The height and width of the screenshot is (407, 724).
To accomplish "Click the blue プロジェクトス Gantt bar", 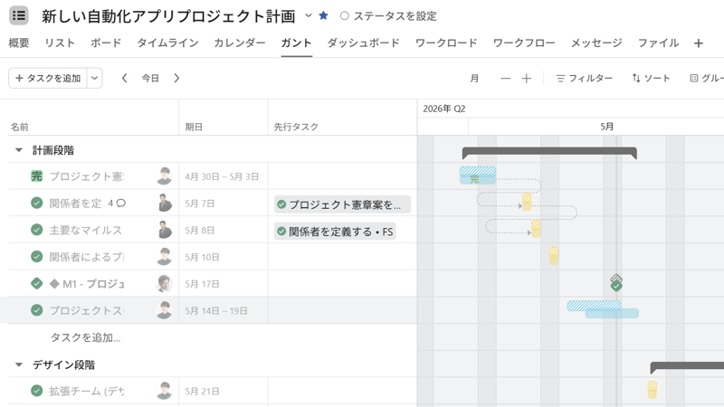I will pos(612,313).
